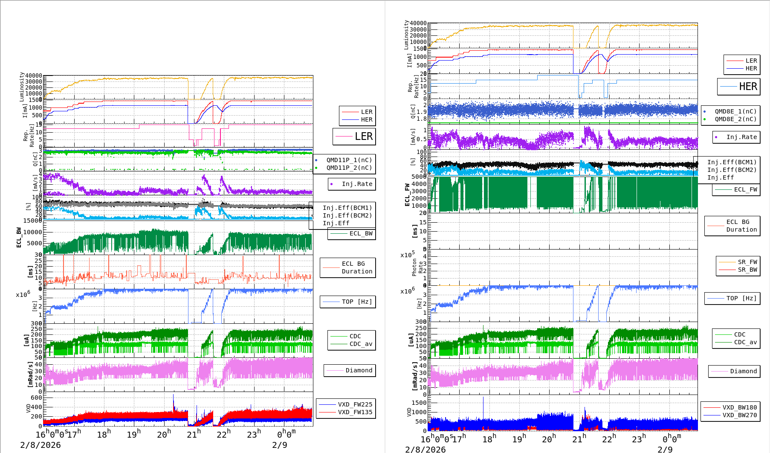
Task: Click the Luminosity axis title of left plot
Action: [x=22, y=87]
